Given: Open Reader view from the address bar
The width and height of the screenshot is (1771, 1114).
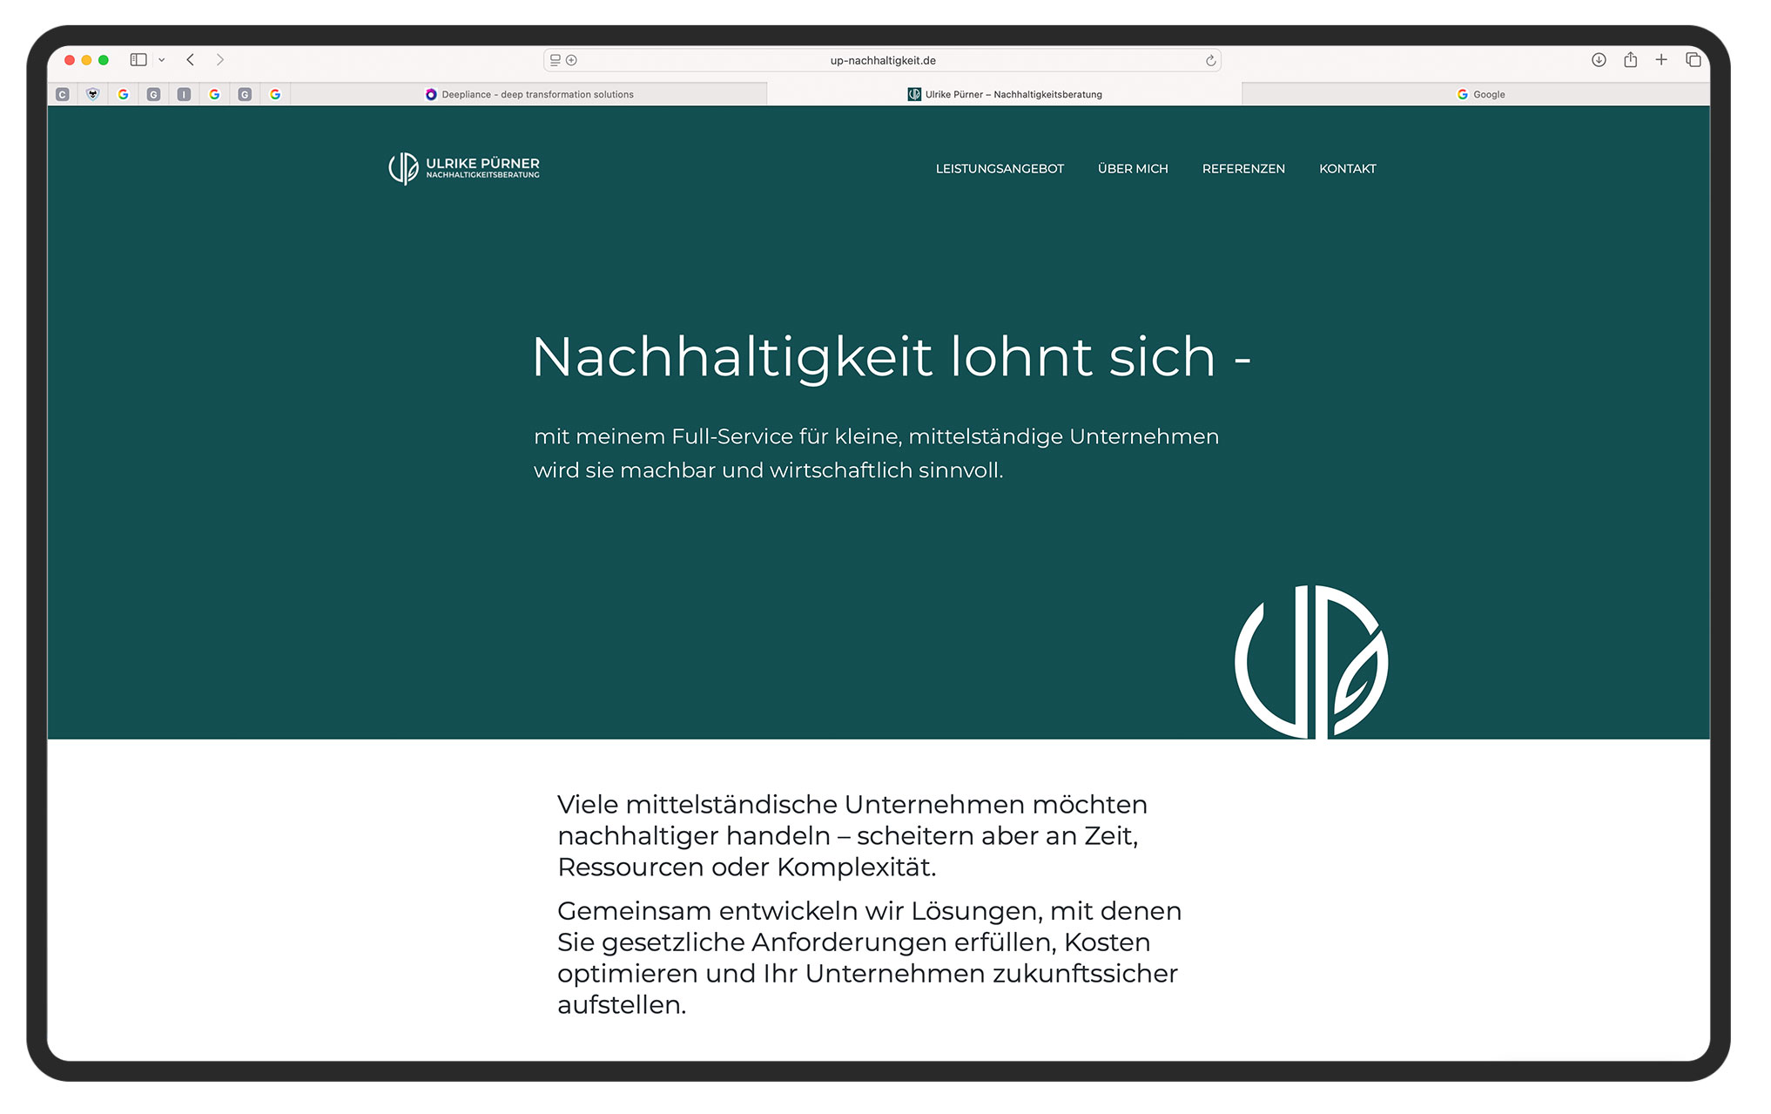Looking at the screenshot, I should tap(555, 60).
